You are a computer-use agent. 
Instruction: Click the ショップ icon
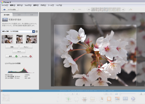click(101, 99)
